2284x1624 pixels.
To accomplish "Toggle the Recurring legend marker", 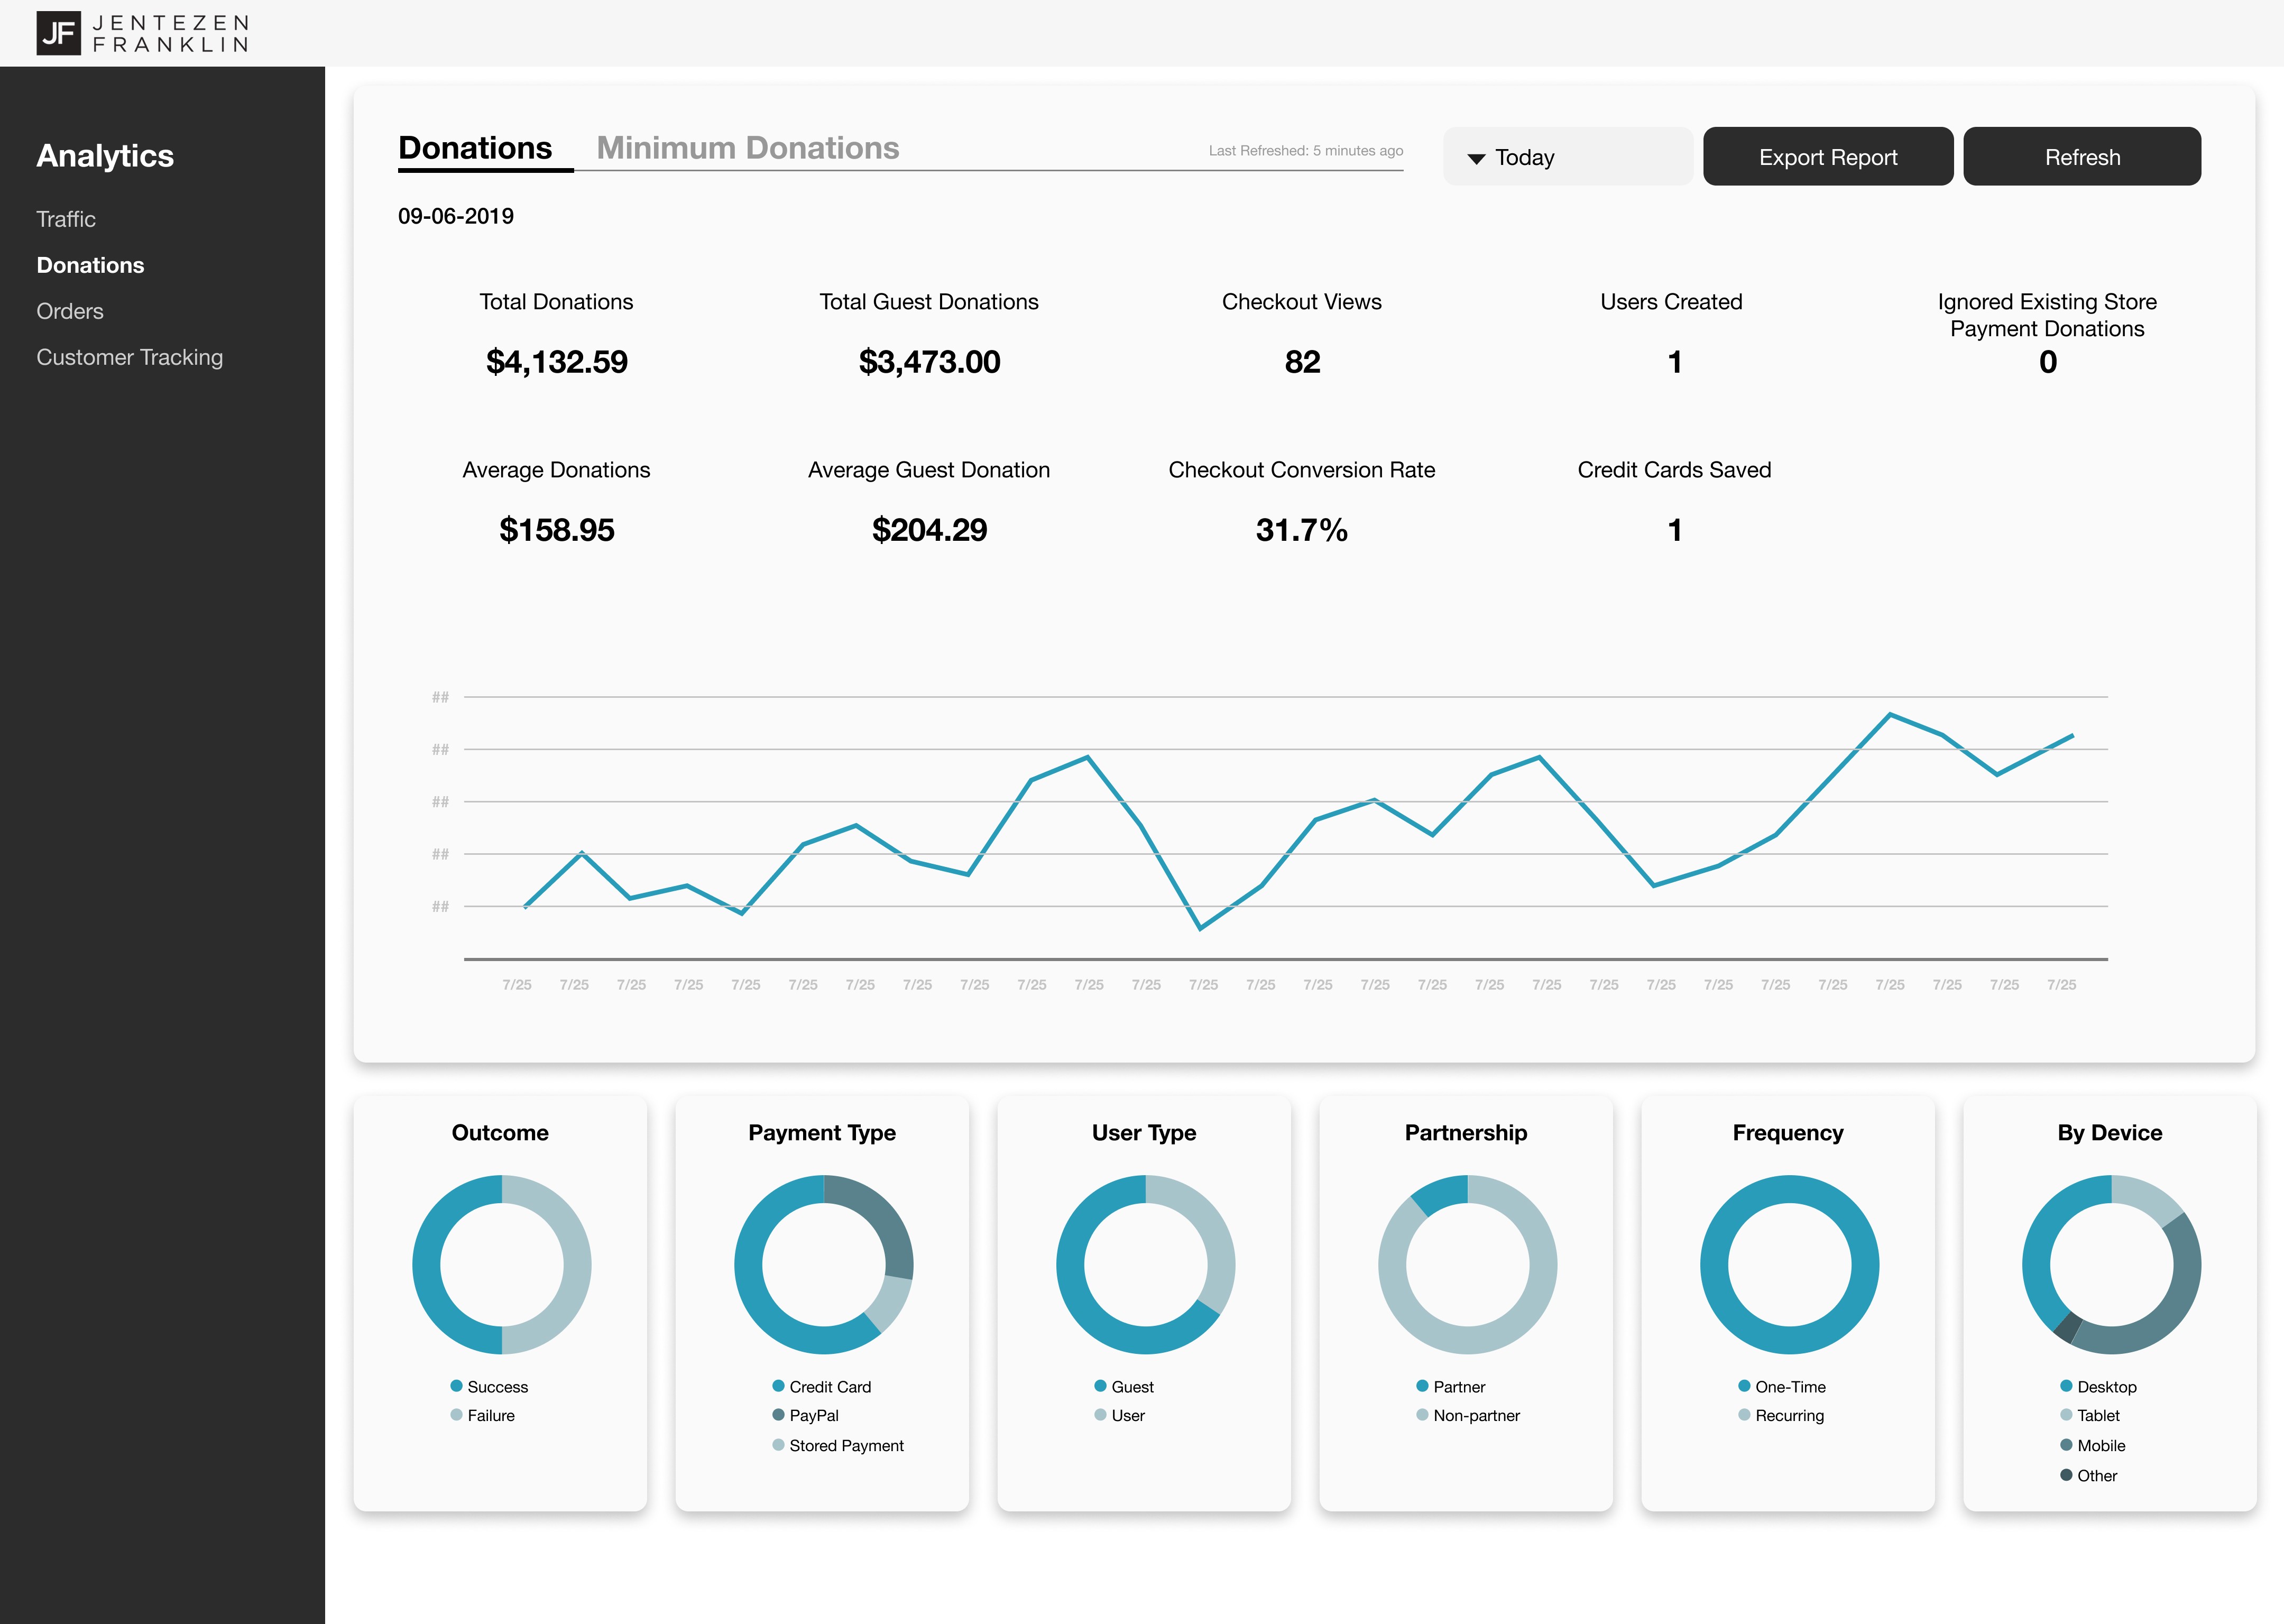I will coord(1744,1415).
